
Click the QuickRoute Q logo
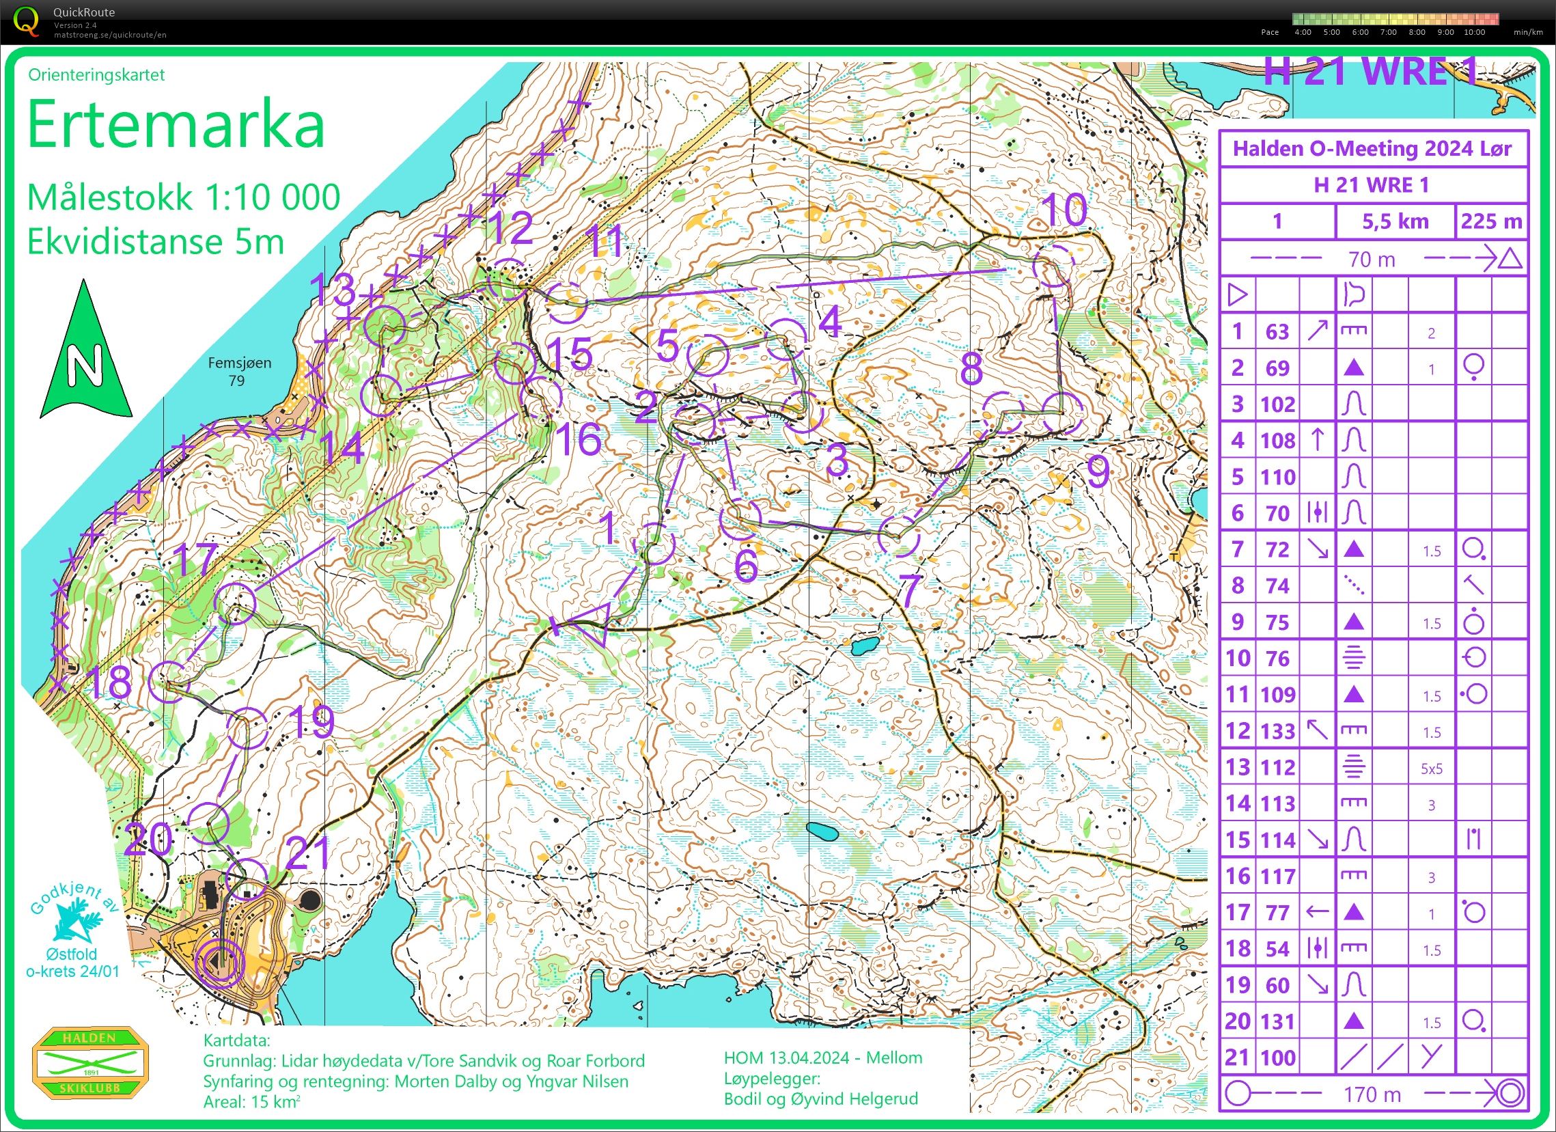pyautogui.click(x=27, y=20)
